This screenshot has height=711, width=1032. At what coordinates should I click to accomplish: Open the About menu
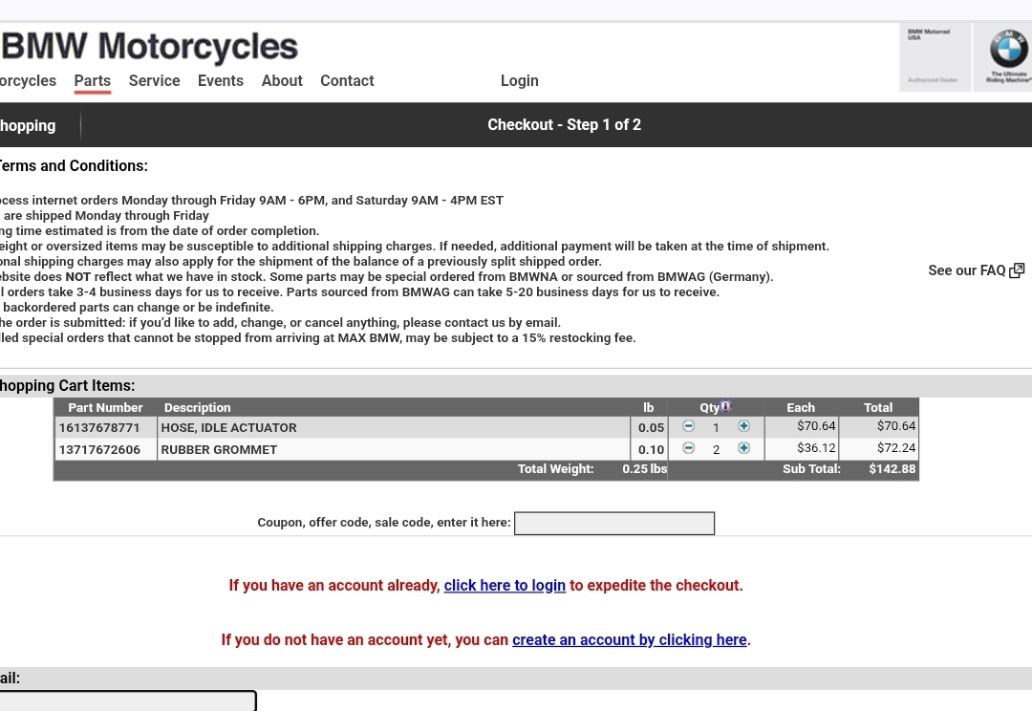pyautogui.click(x=282, y=81)
